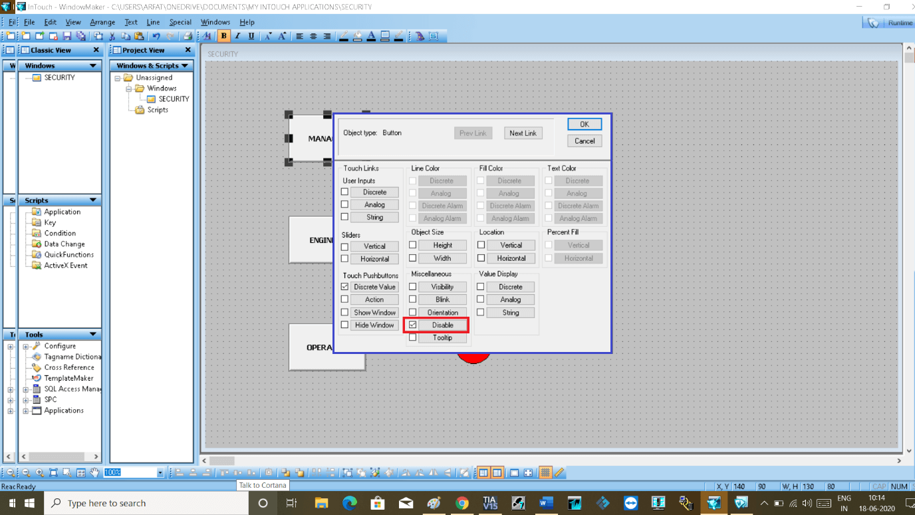This screenshot has height=515, width=915.
Task: Click the Send to Back icon
Action: (285, 472)
